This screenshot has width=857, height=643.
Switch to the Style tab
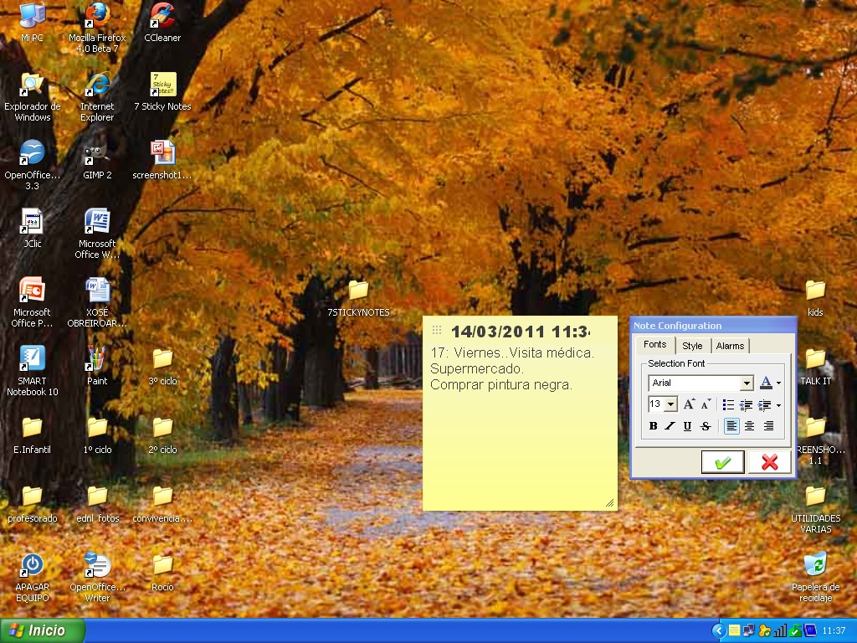pyautogui.click(x=692, y=346)
